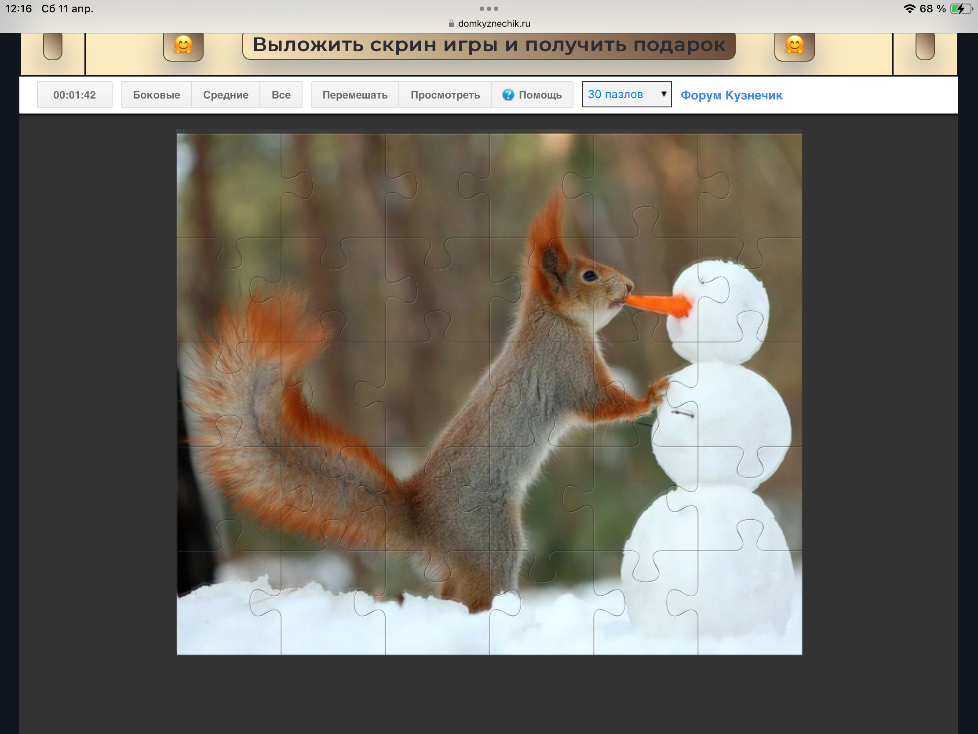Show only Боковые edge pieces
Image resolution: width=978 pixels, height=734 pixels.
click(156, 95)
